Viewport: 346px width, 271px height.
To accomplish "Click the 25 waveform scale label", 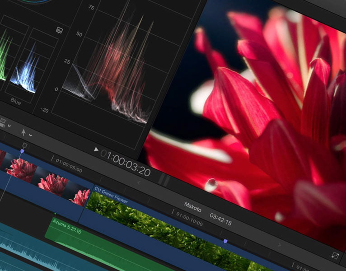I will point(67,61).
